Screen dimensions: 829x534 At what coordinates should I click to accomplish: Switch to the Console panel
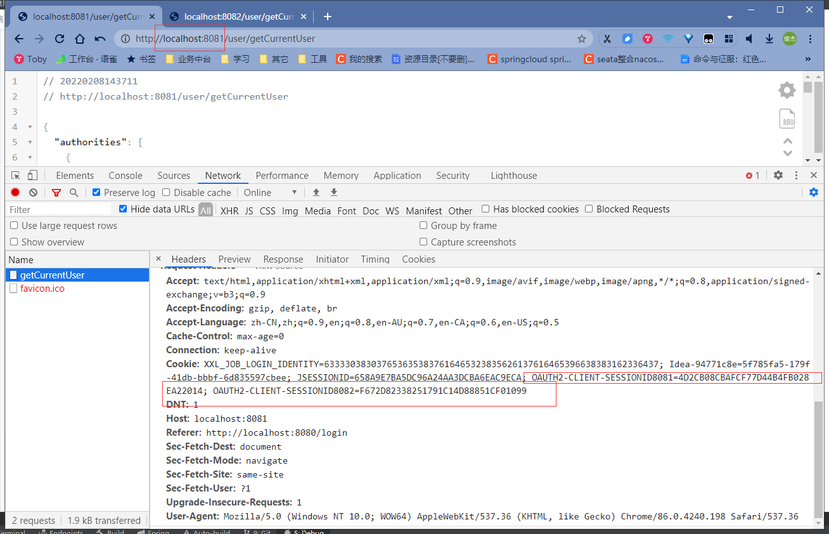coord(125,176)
